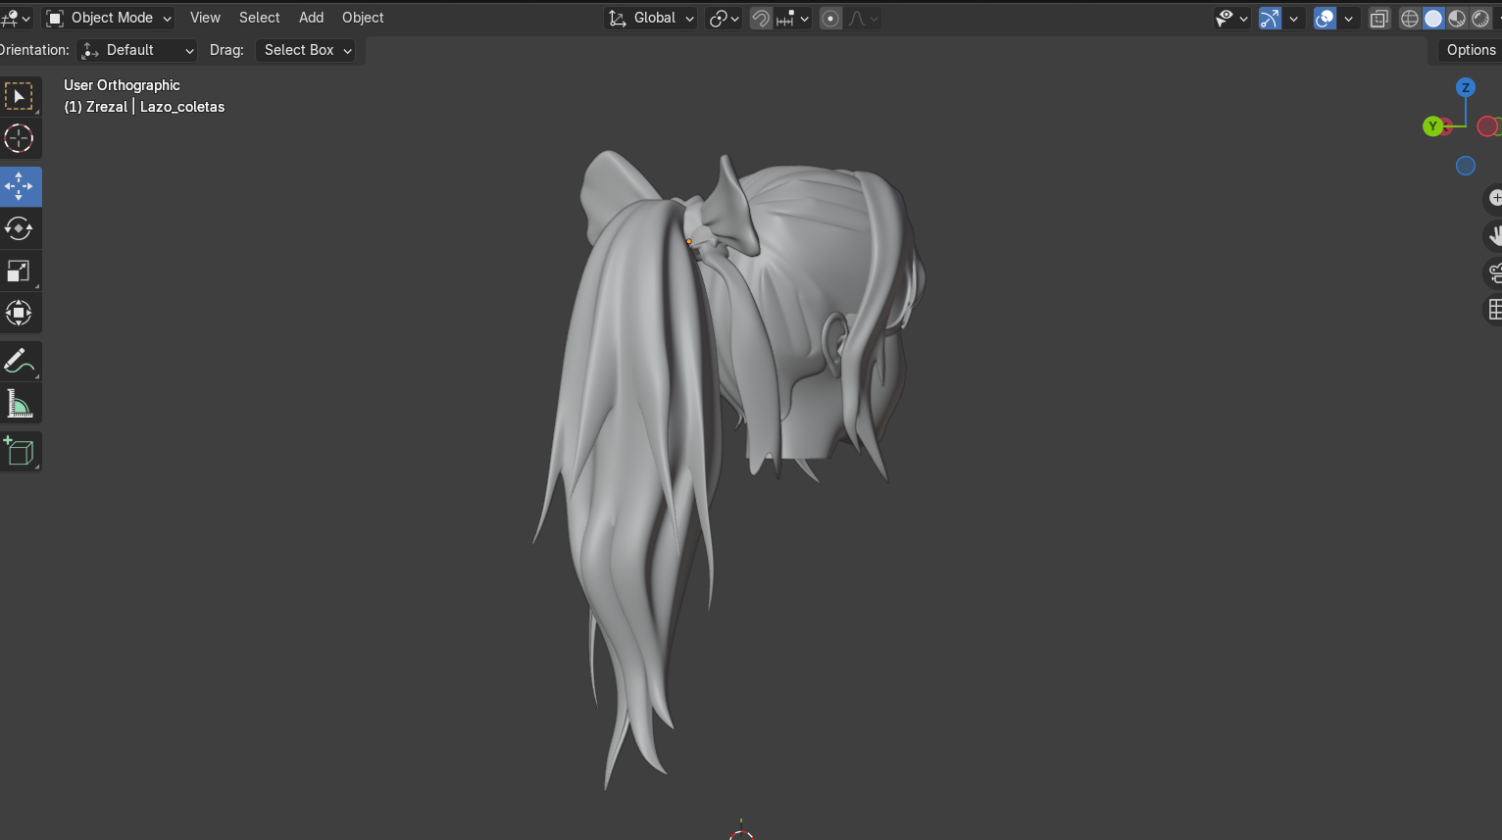The image size is (1502, 840).
Task: Open the Global transform orientation dropdown
Action: click(x=651, y=18)
